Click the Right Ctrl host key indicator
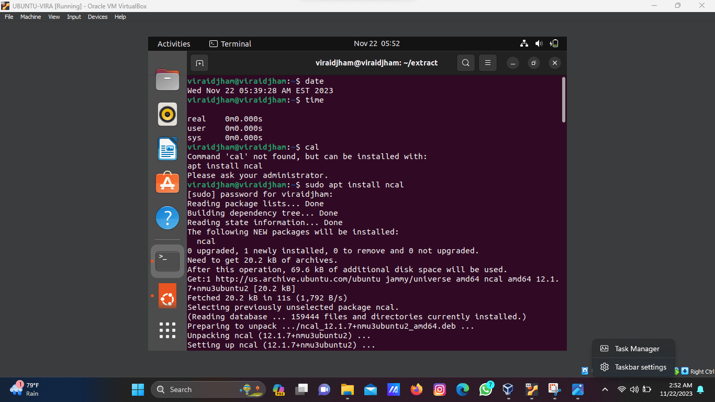The width and height of the screenshot is (715, 402). tap(702, 372)
